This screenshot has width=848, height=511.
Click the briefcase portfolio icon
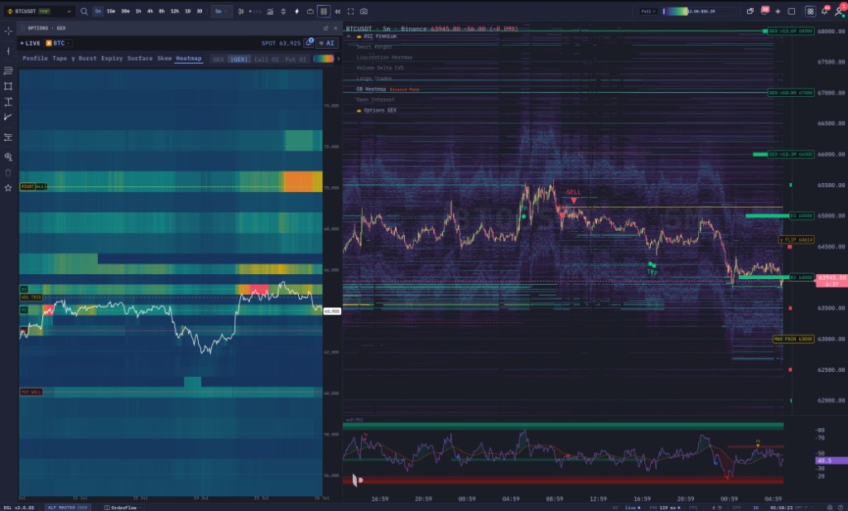(x=311, y=12)
